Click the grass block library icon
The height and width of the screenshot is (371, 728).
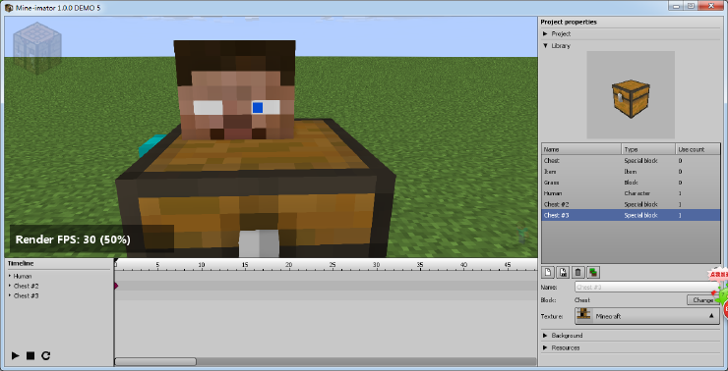[x=592, y=272]
